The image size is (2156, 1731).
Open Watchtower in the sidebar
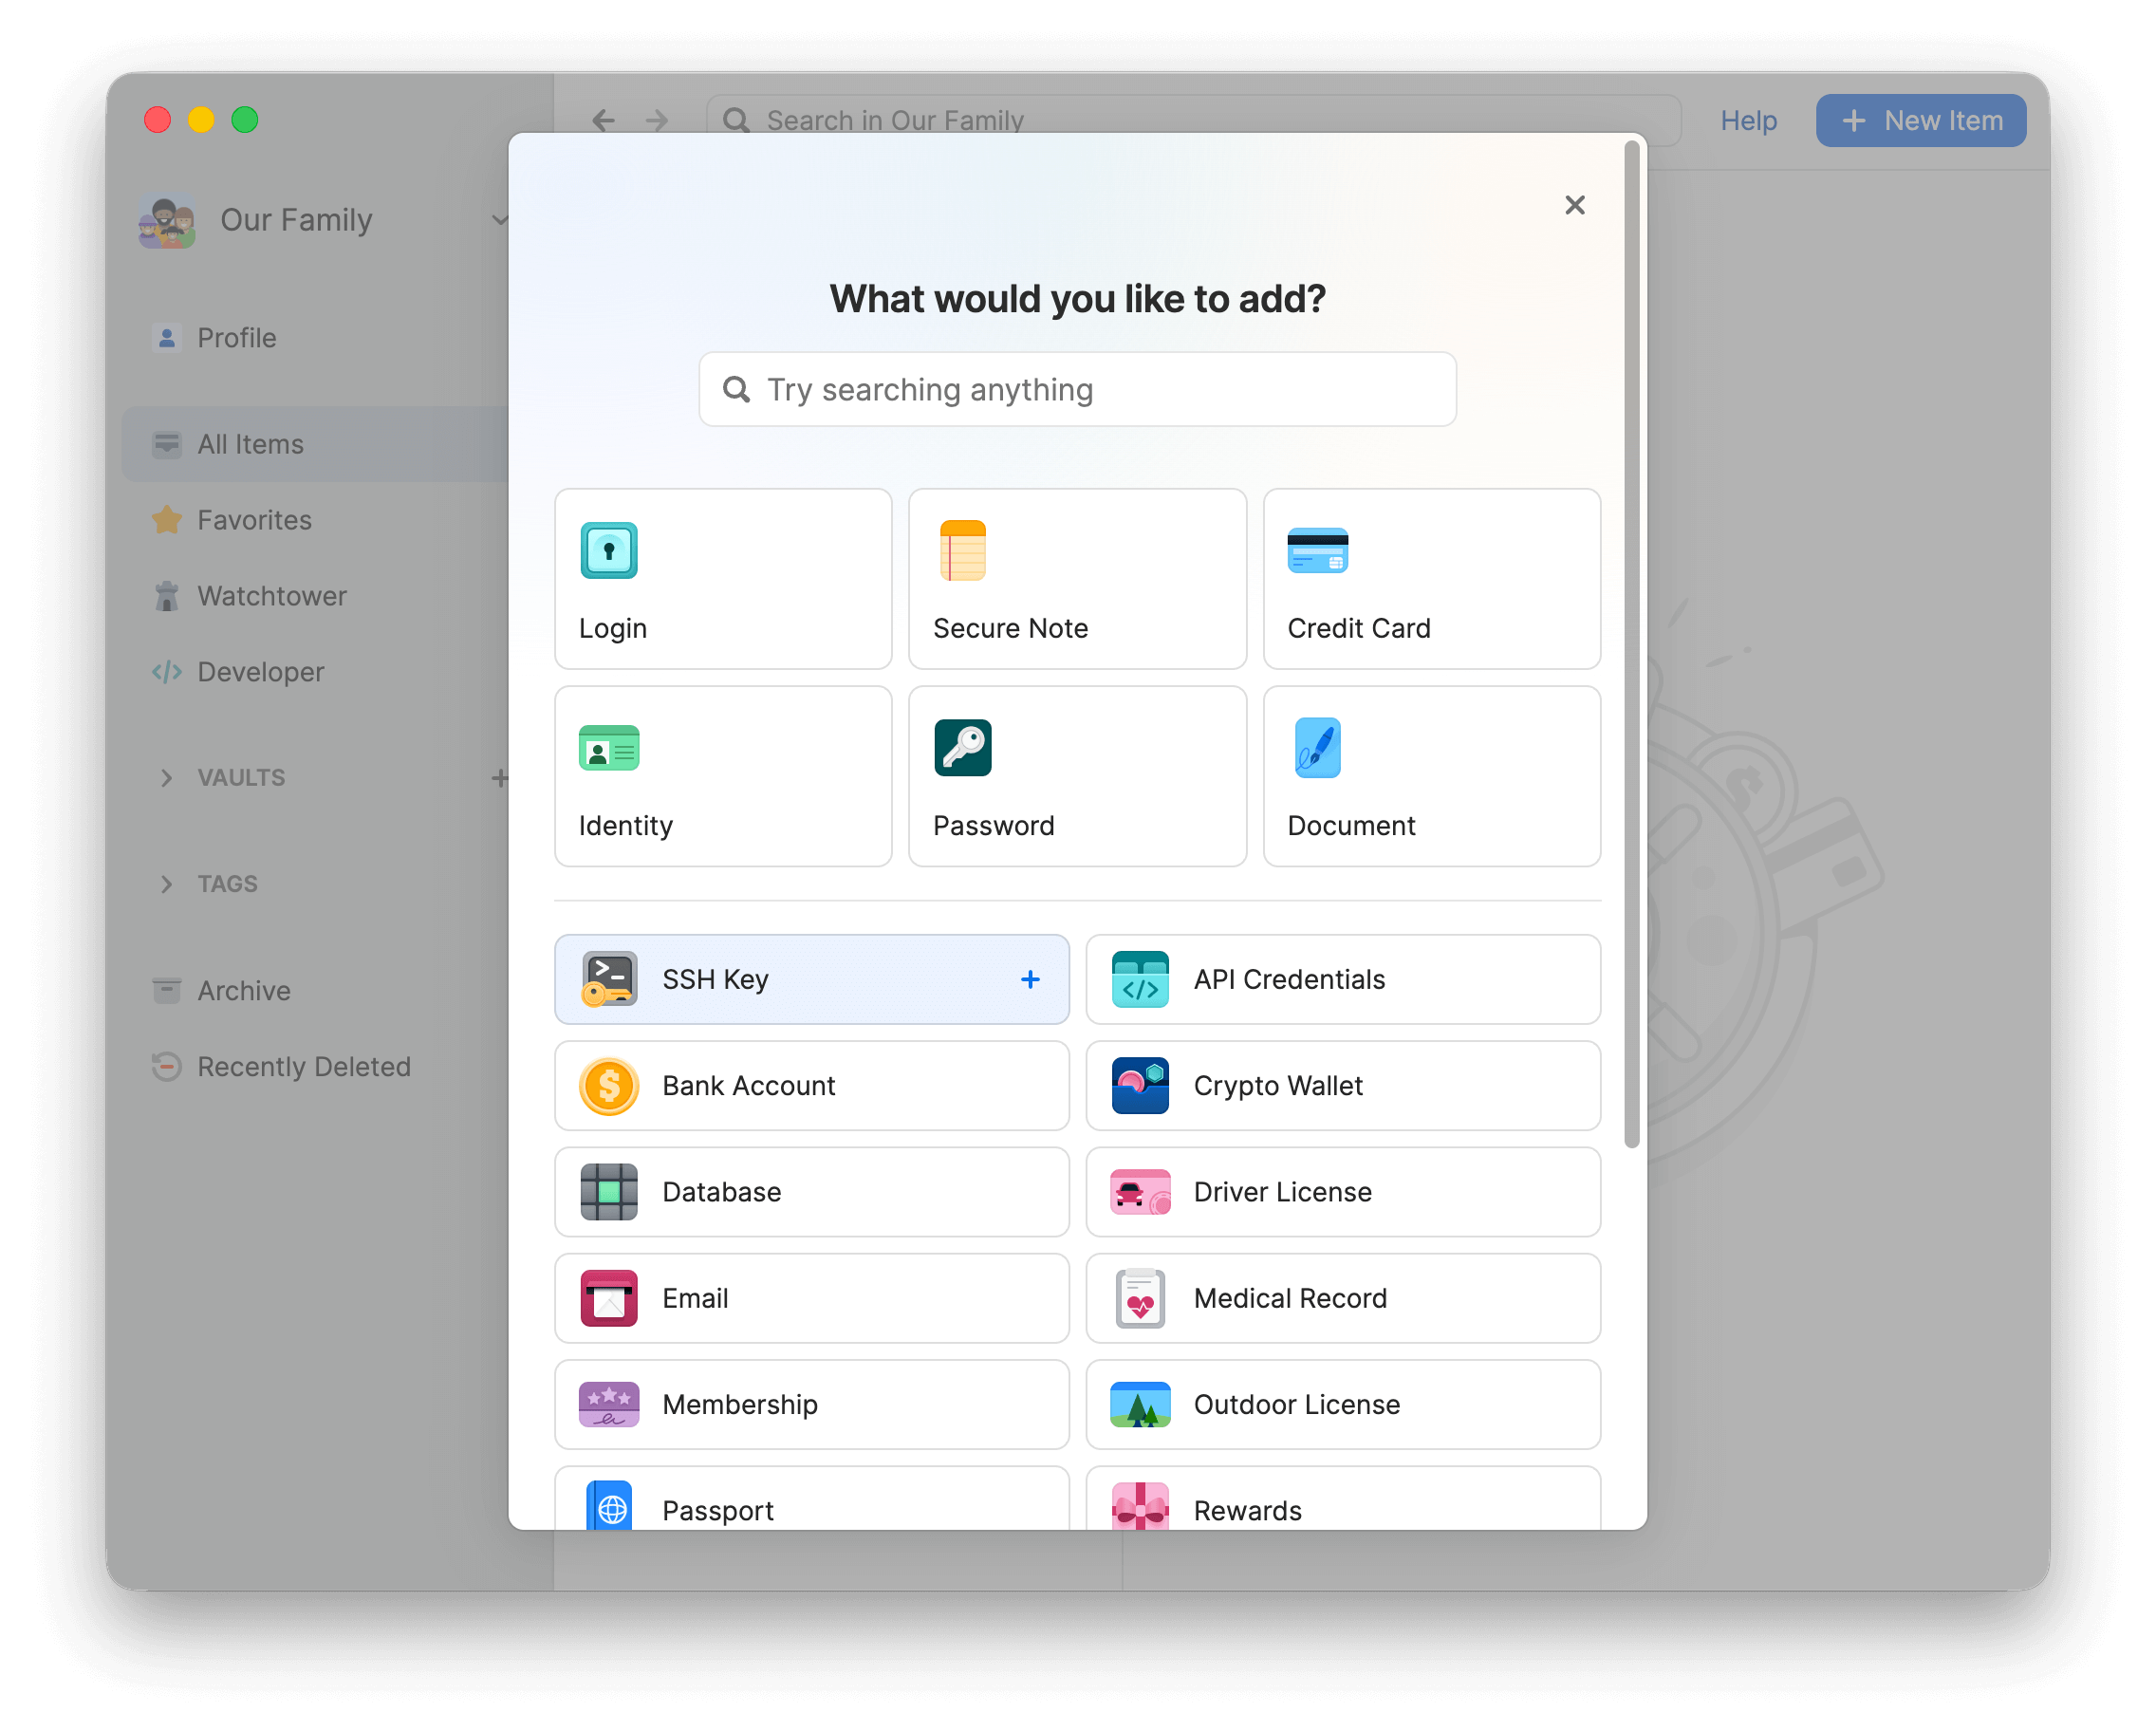(271, 596)
